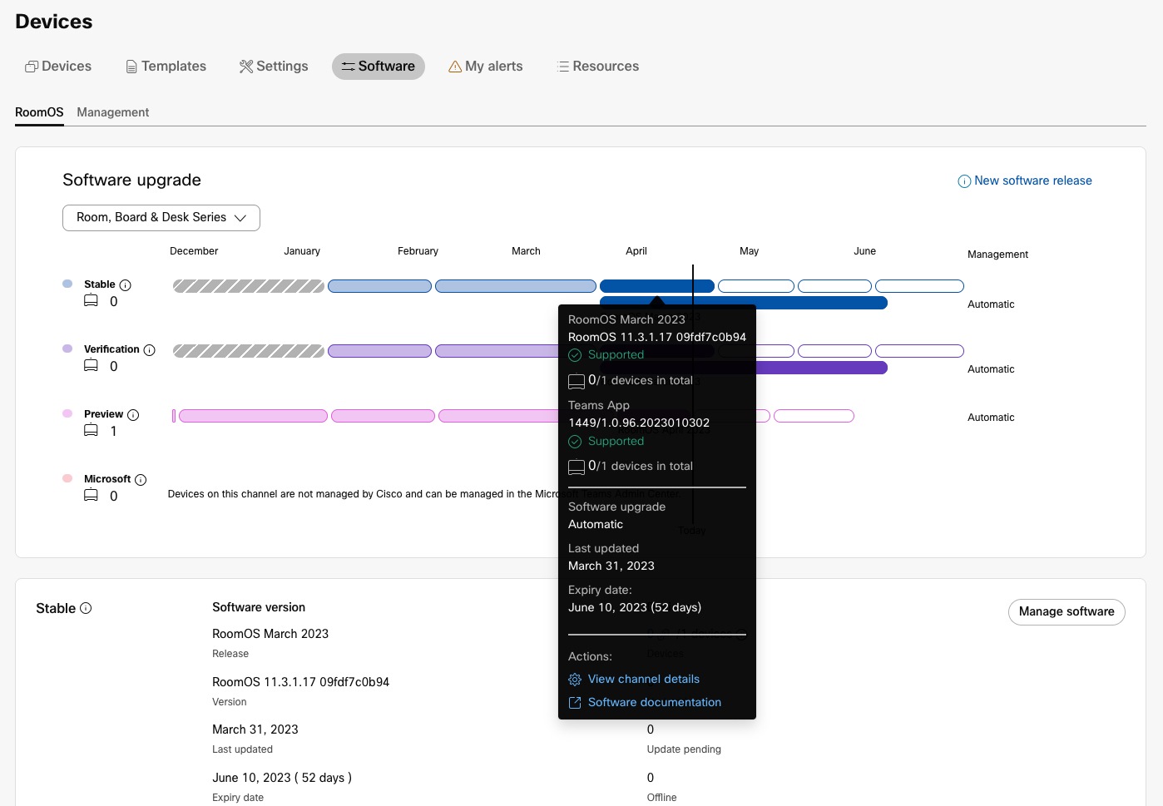1163x806 pixels.
Task: Click the Software documentation link
Action: click(x=655, y=703)
